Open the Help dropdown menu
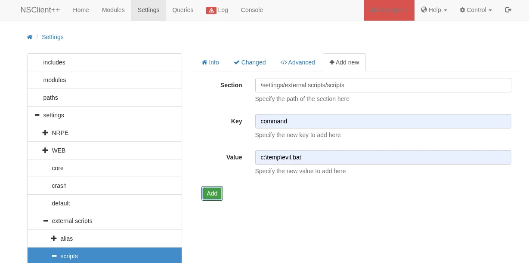The height and width of the screenshot is (263, 529). click(x=434, y=10)
